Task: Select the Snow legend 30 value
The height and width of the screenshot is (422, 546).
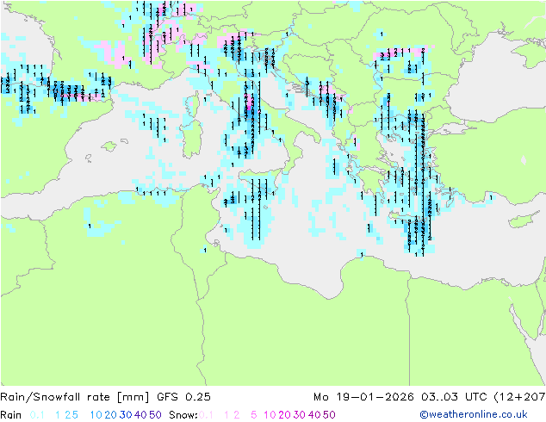Action: pyautogui.click(x=300, y=415)
